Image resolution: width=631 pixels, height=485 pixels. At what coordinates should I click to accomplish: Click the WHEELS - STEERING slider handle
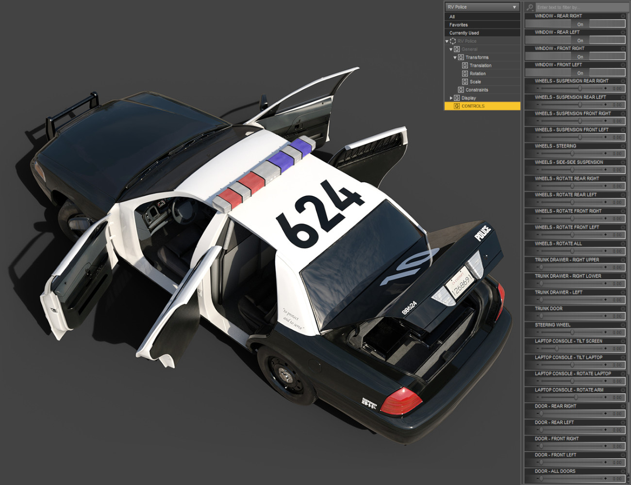(x=572, y=153)
